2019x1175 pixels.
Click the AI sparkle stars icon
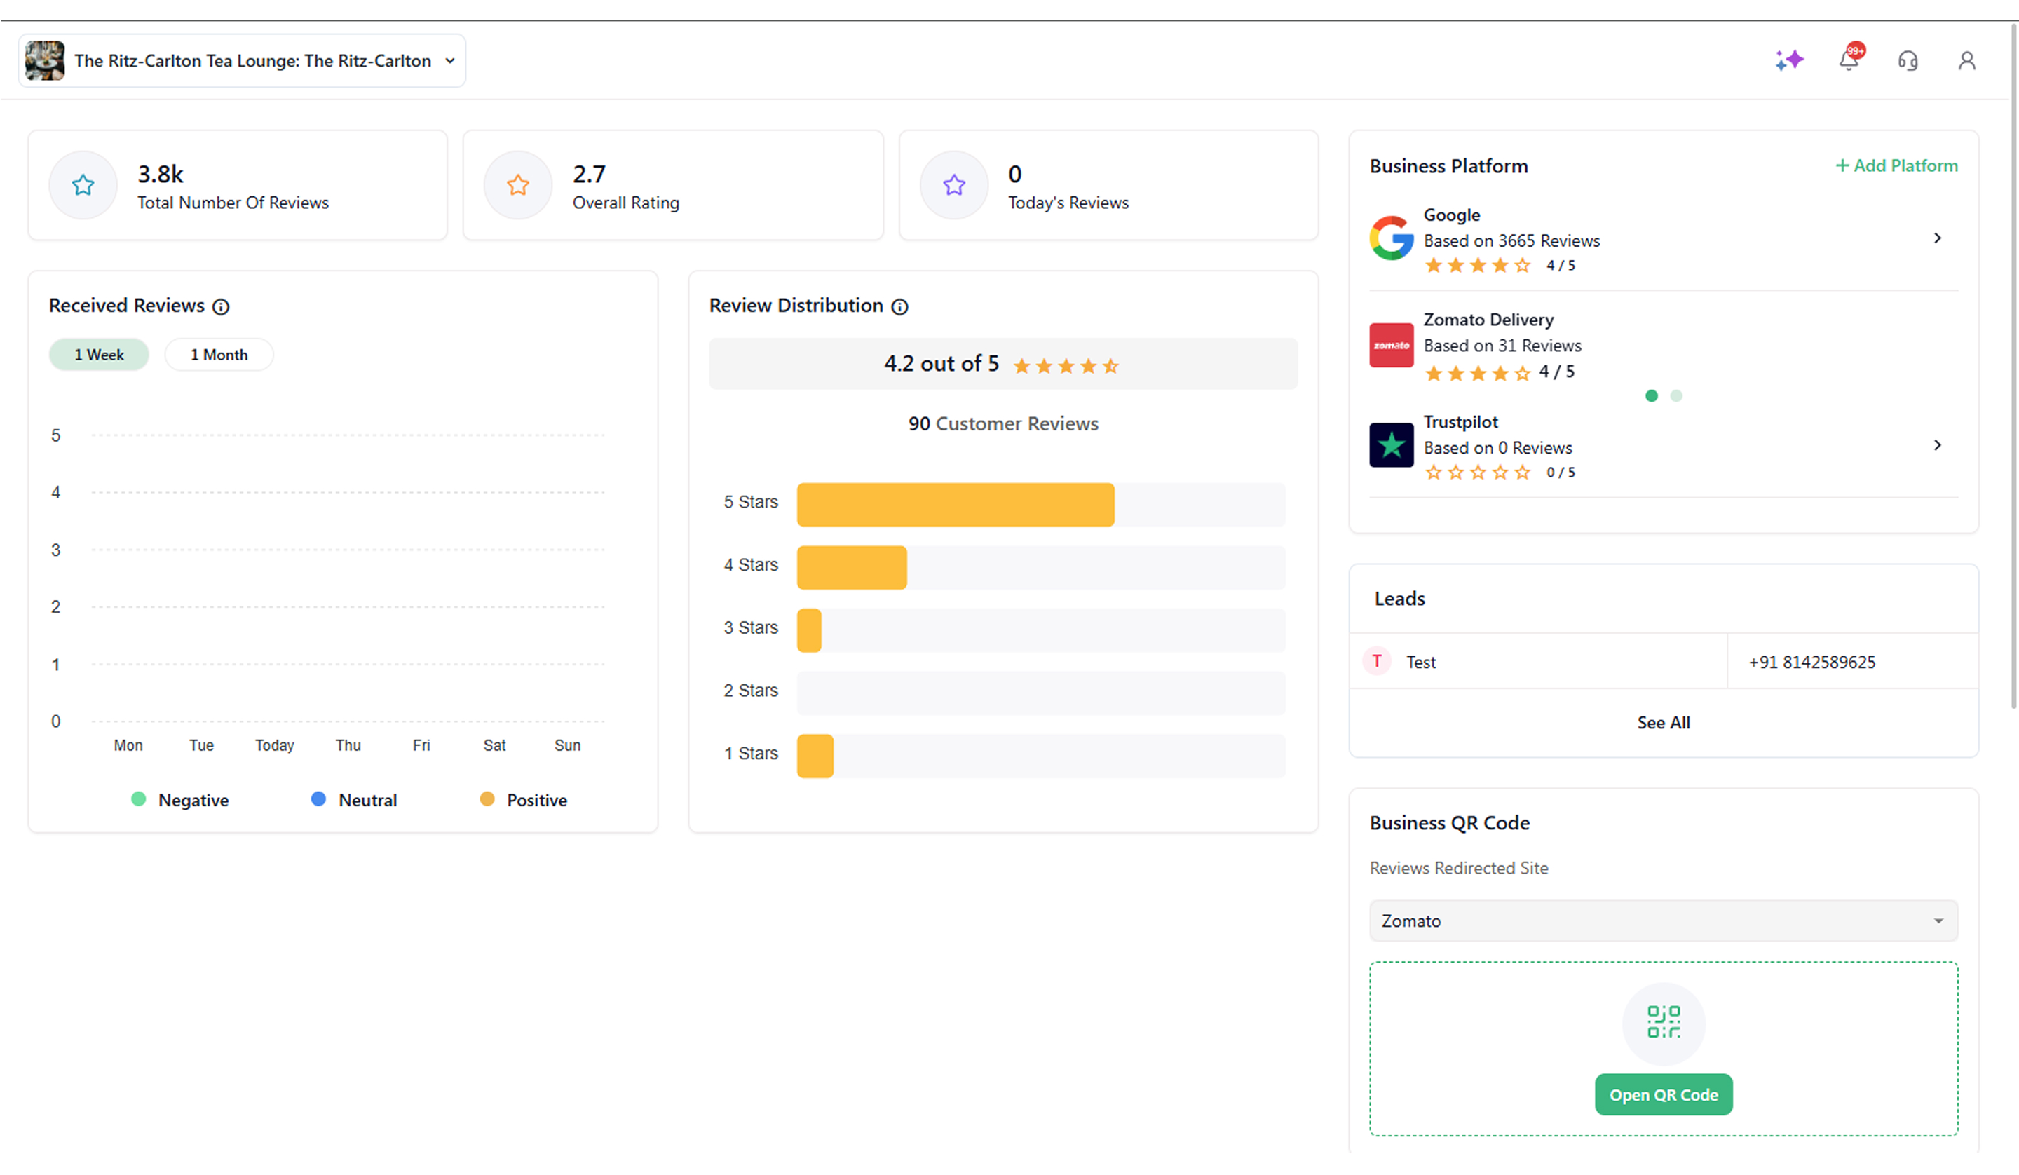[1788, 60]
